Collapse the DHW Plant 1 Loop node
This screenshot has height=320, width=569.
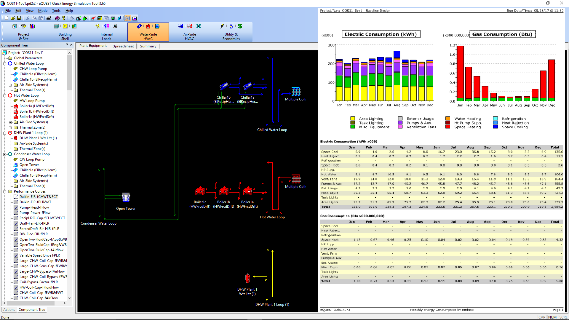tap(5, 133)
